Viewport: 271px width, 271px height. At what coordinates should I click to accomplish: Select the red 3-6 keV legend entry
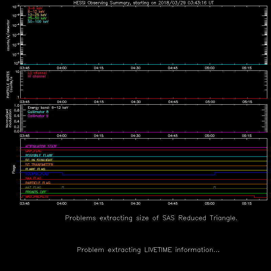click(35, 8)
